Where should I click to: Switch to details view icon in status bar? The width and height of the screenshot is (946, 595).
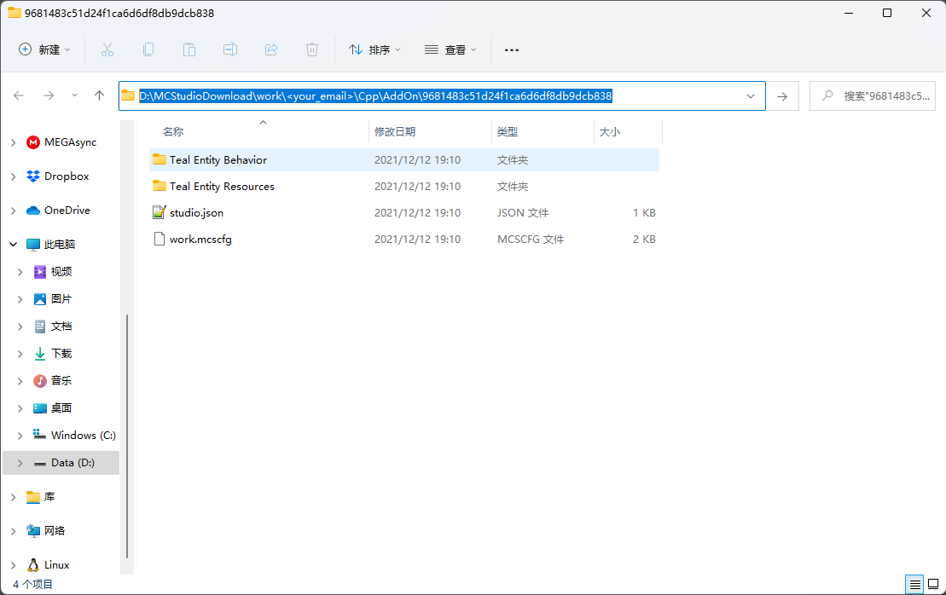(x=914, y=584)
